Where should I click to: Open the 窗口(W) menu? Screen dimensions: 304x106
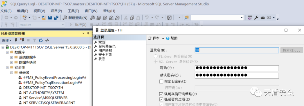click(91, 11)
